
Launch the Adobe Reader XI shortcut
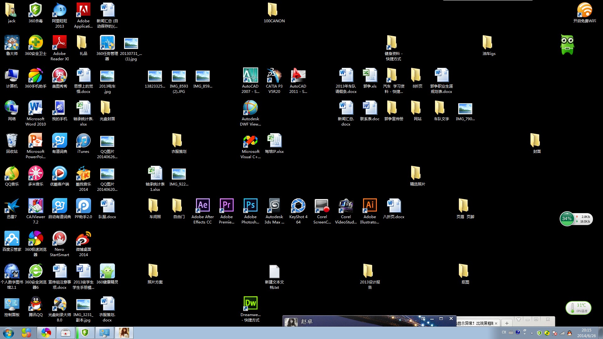point(59,48)
